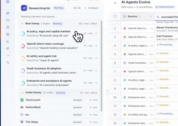The height and width of the screenshot is (126, 178).
Task: Collapse the Beat Sweep section
Action: (x=23, y=24)
